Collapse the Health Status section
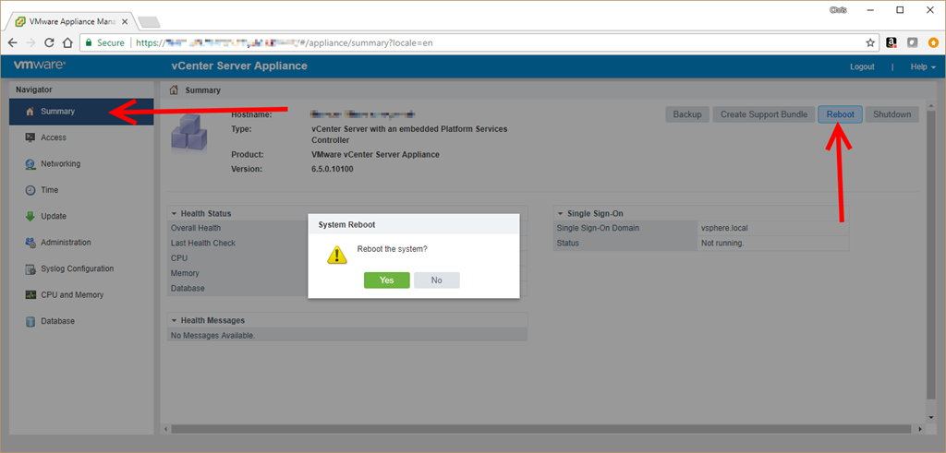This screenshot has width=946, height=453. [x=175, y=213]
